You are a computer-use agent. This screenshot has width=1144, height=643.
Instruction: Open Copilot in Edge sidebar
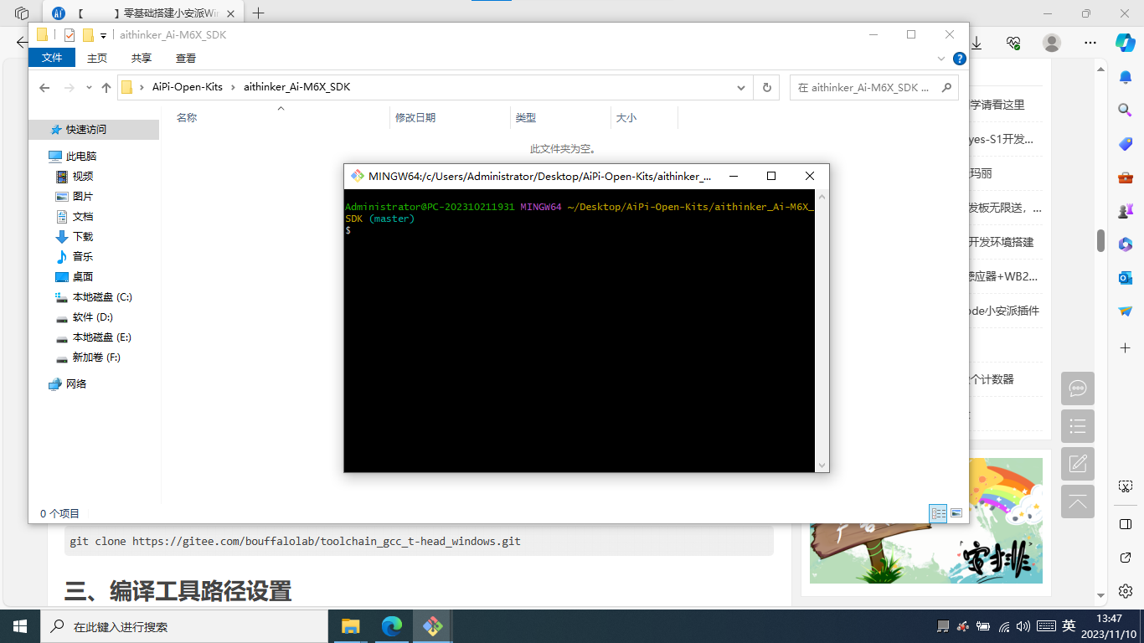[x=1125, y=42]
